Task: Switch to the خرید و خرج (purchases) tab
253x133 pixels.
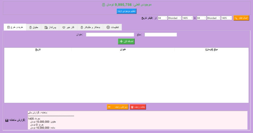Action: pos(15,27)
